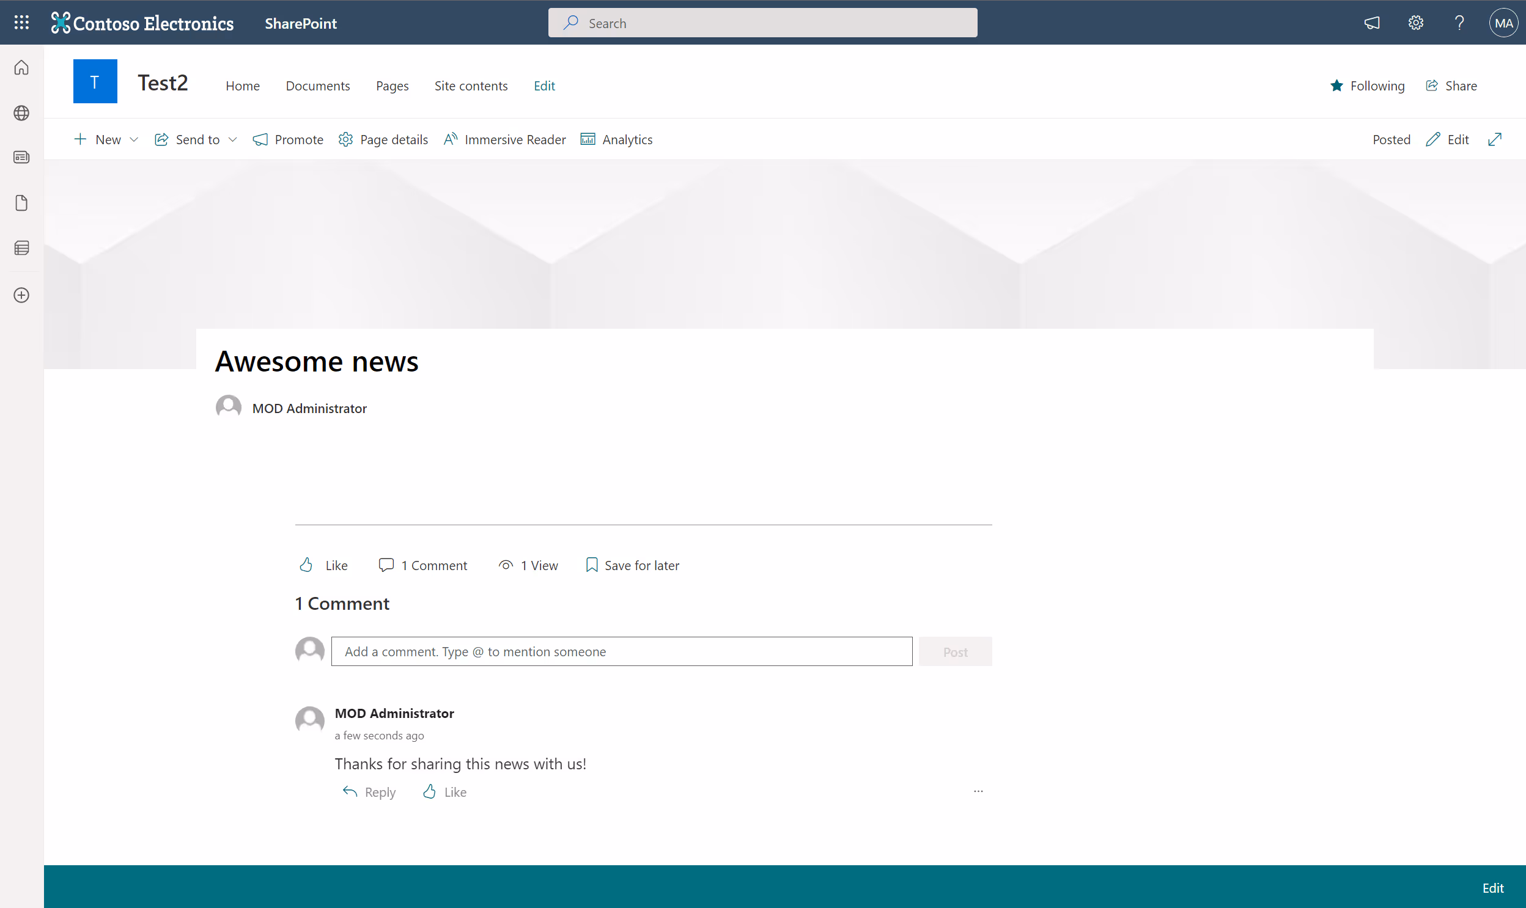Open My lists icon in sidebar
Screen dimensions: 1526x908
[x=21, y=248]
